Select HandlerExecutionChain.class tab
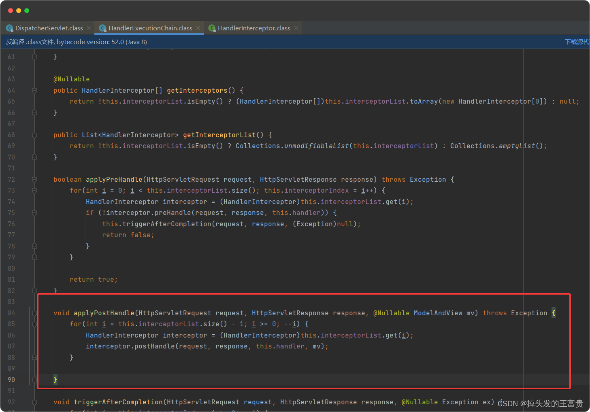 (x=150, y=28)
